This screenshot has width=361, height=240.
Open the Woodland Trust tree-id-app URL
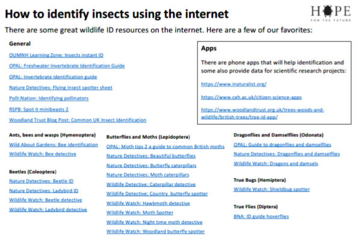pyautogui.click(x=262, y=113)
